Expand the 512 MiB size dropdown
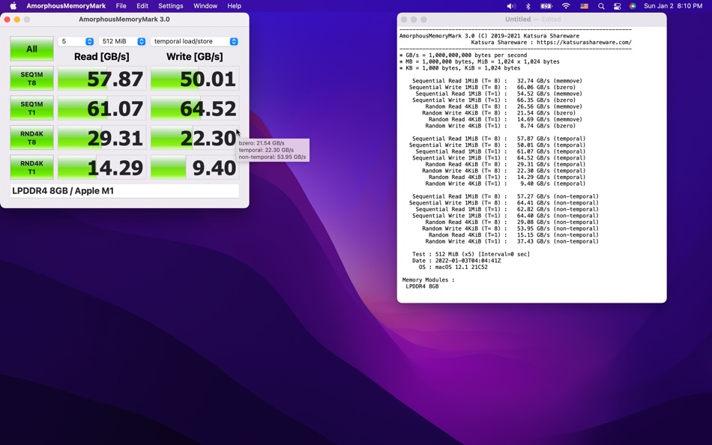Screen dimensions: 712x445 point(122,42)
